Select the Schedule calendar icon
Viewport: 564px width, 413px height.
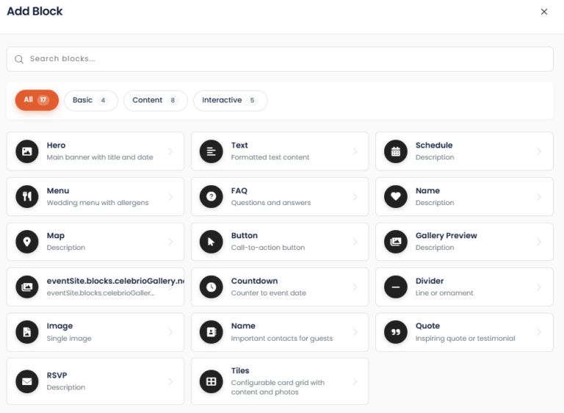point(396,151)
